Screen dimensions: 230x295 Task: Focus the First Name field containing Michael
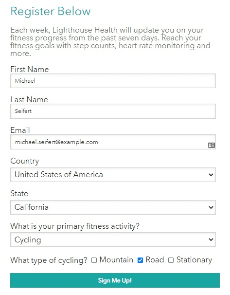coord(113,81)
